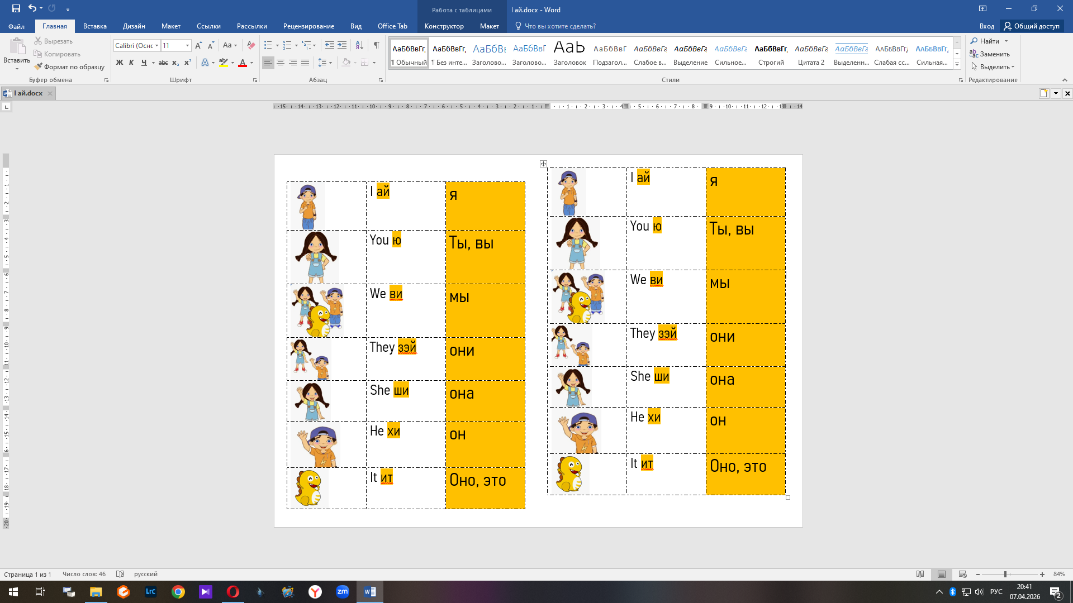Click the table move handle
This screenshot has height=603, width=1073.
[x=543, y=164]
